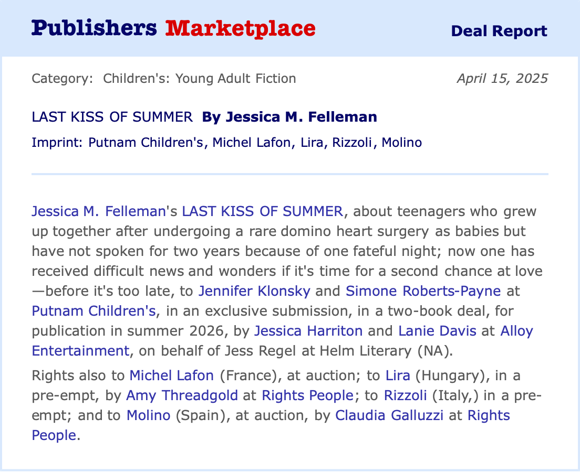Open Lira in the Imprint line
This screenshot has height=472, width=580.
[313, 143]
